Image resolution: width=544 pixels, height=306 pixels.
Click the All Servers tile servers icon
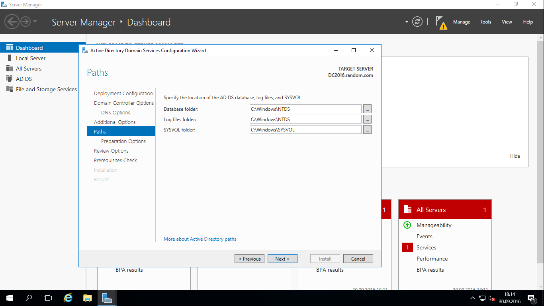(x=407, y=210)
